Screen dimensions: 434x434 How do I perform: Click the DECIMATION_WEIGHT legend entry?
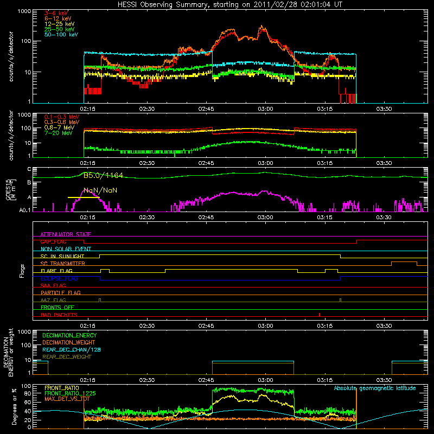click(69, 343)
